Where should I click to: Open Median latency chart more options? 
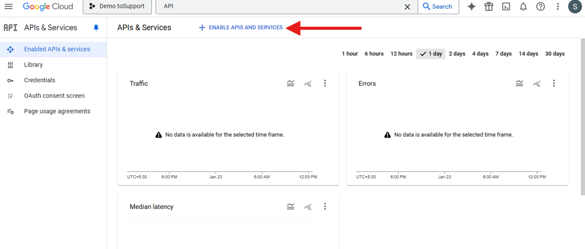coord(325,207)
